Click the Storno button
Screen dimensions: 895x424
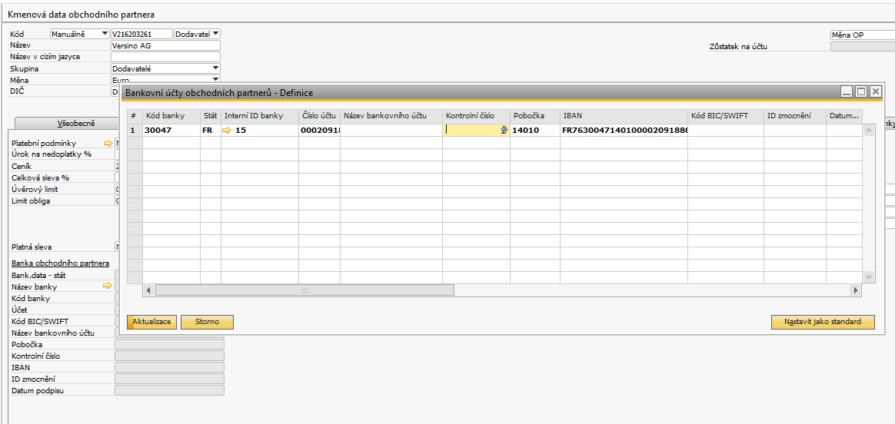click(x=207, y=322)
